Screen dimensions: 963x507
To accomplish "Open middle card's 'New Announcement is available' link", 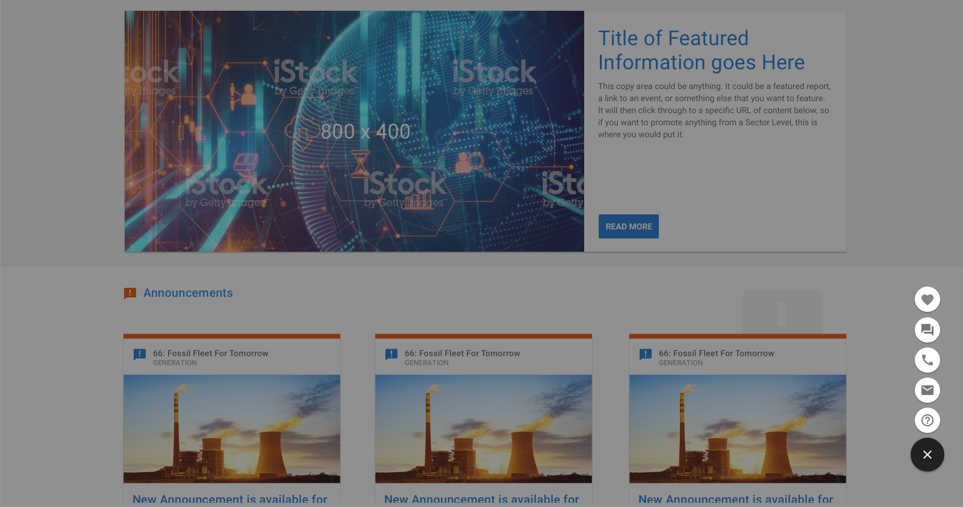I will pos(482,499).
